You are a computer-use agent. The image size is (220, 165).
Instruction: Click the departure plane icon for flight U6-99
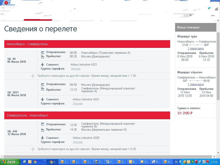[42, 52]
